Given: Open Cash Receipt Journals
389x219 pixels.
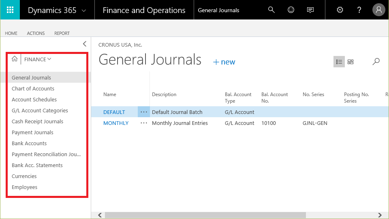Looking at the screenshot, I should pyautogui.click(x=37, y=121).
